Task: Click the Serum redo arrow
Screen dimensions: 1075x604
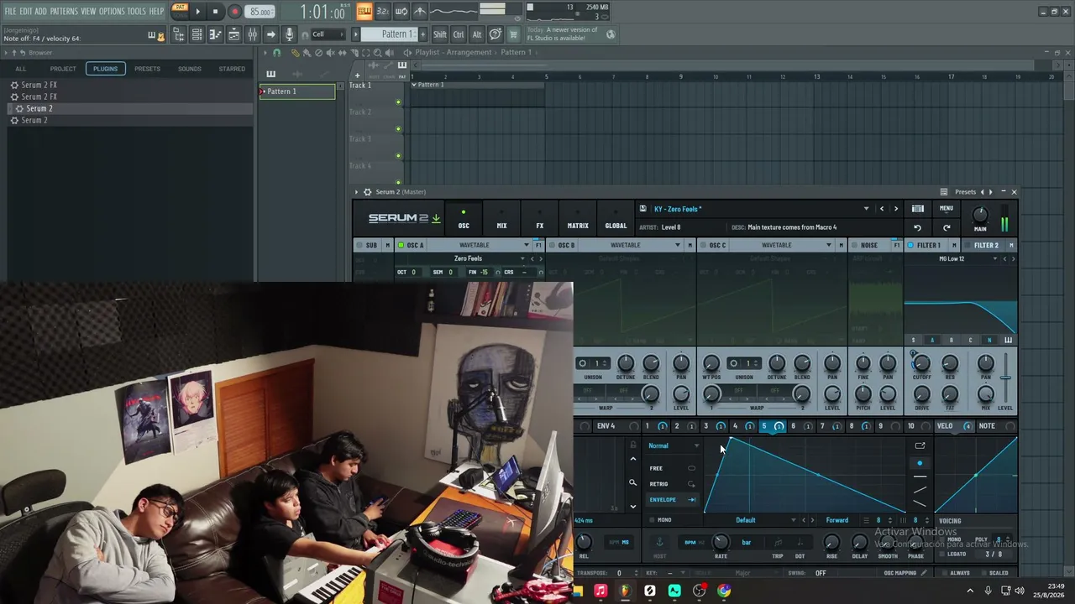Action: [x=947, y=227]
